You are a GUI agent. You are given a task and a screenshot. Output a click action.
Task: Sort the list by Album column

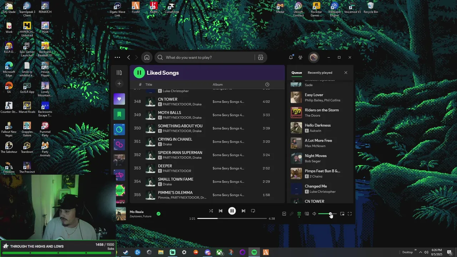(218, 85)
